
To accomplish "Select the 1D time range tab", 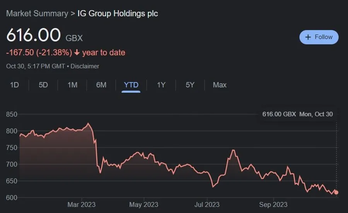I will point(14,85).
